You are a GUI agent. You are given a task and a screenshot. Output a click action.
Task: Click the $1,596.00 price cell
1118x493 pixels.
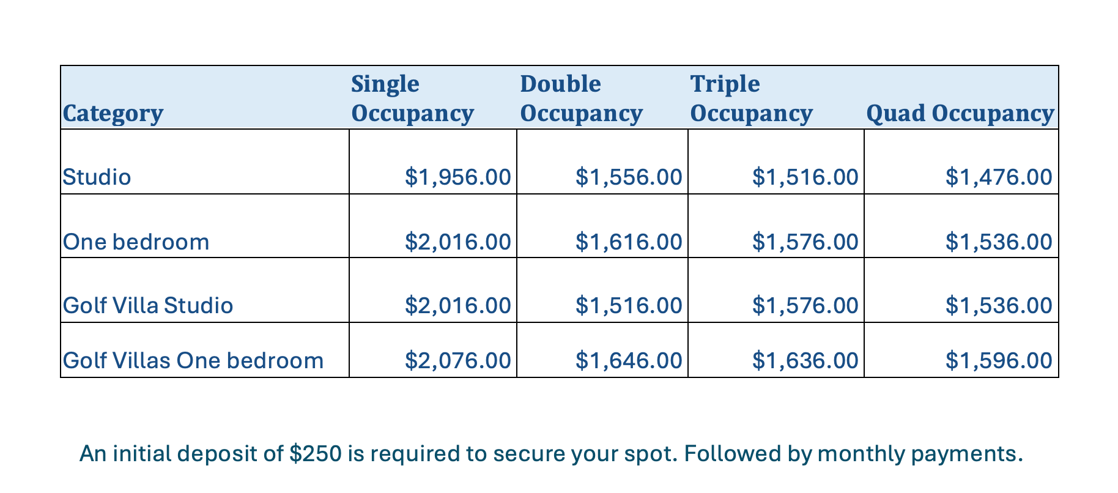click(x=999, y=360)
